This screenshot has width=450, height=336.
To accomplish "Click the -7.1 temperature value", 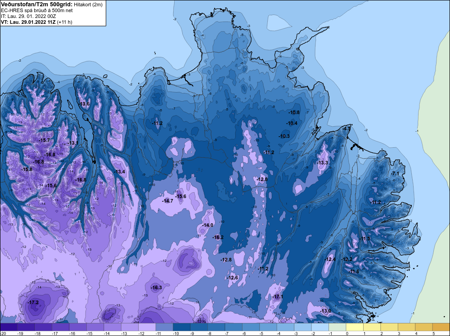I will coord(395,173).
